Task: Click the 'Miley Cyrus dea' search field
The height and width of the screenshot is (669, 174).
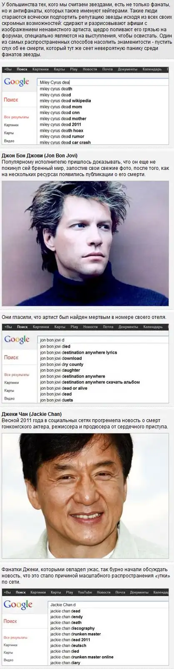Action: [x=102, y=82]
